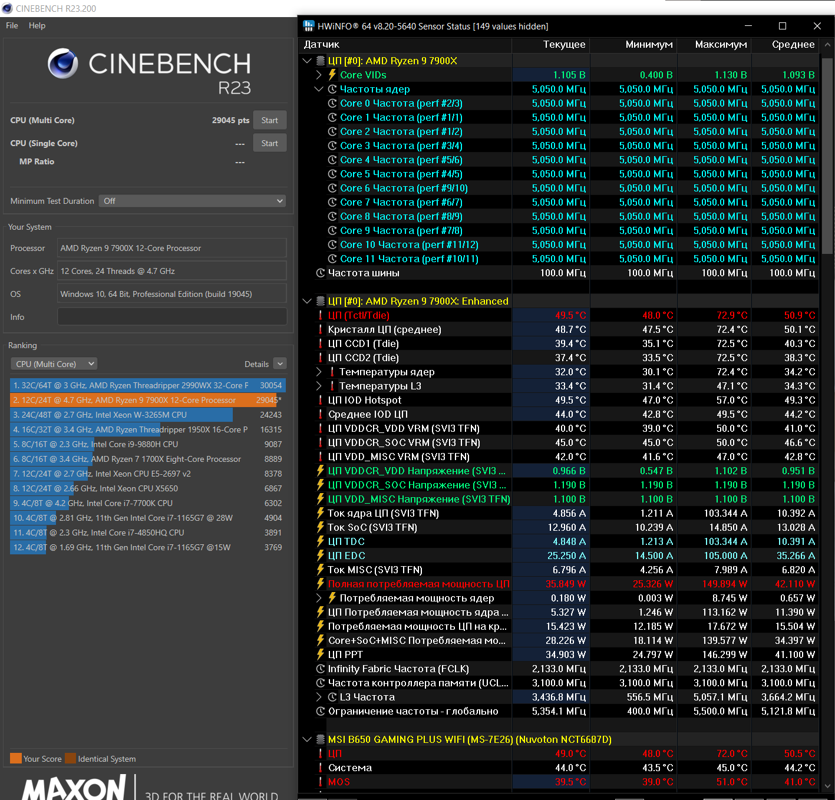
Task: Click the Identical System brown swatch
Action: 70,758
